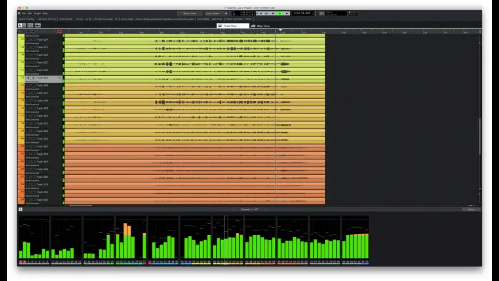This screenshot has height=281, width=499.
Task: Toggle the first button on Track 046
Action: point(27,85)
